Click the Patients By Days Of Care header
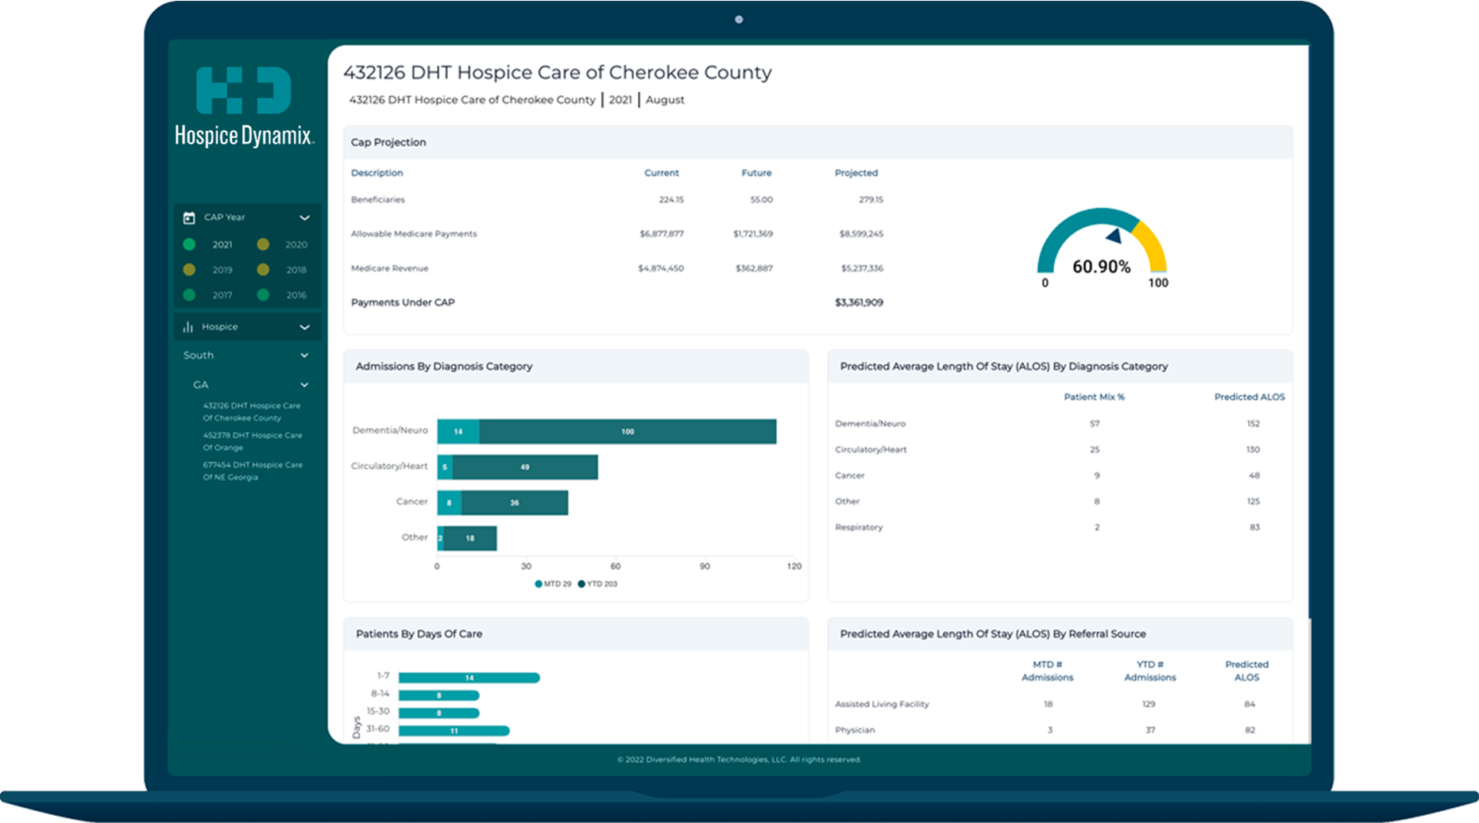The width and height of the screenshot is (1479, 823). pos(576,634)
